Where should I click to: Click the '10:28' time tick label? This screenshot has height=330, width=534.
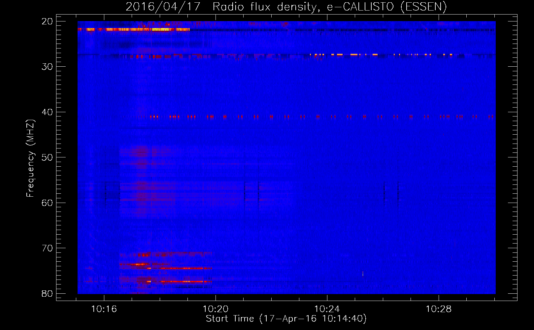tap(439, 309)
